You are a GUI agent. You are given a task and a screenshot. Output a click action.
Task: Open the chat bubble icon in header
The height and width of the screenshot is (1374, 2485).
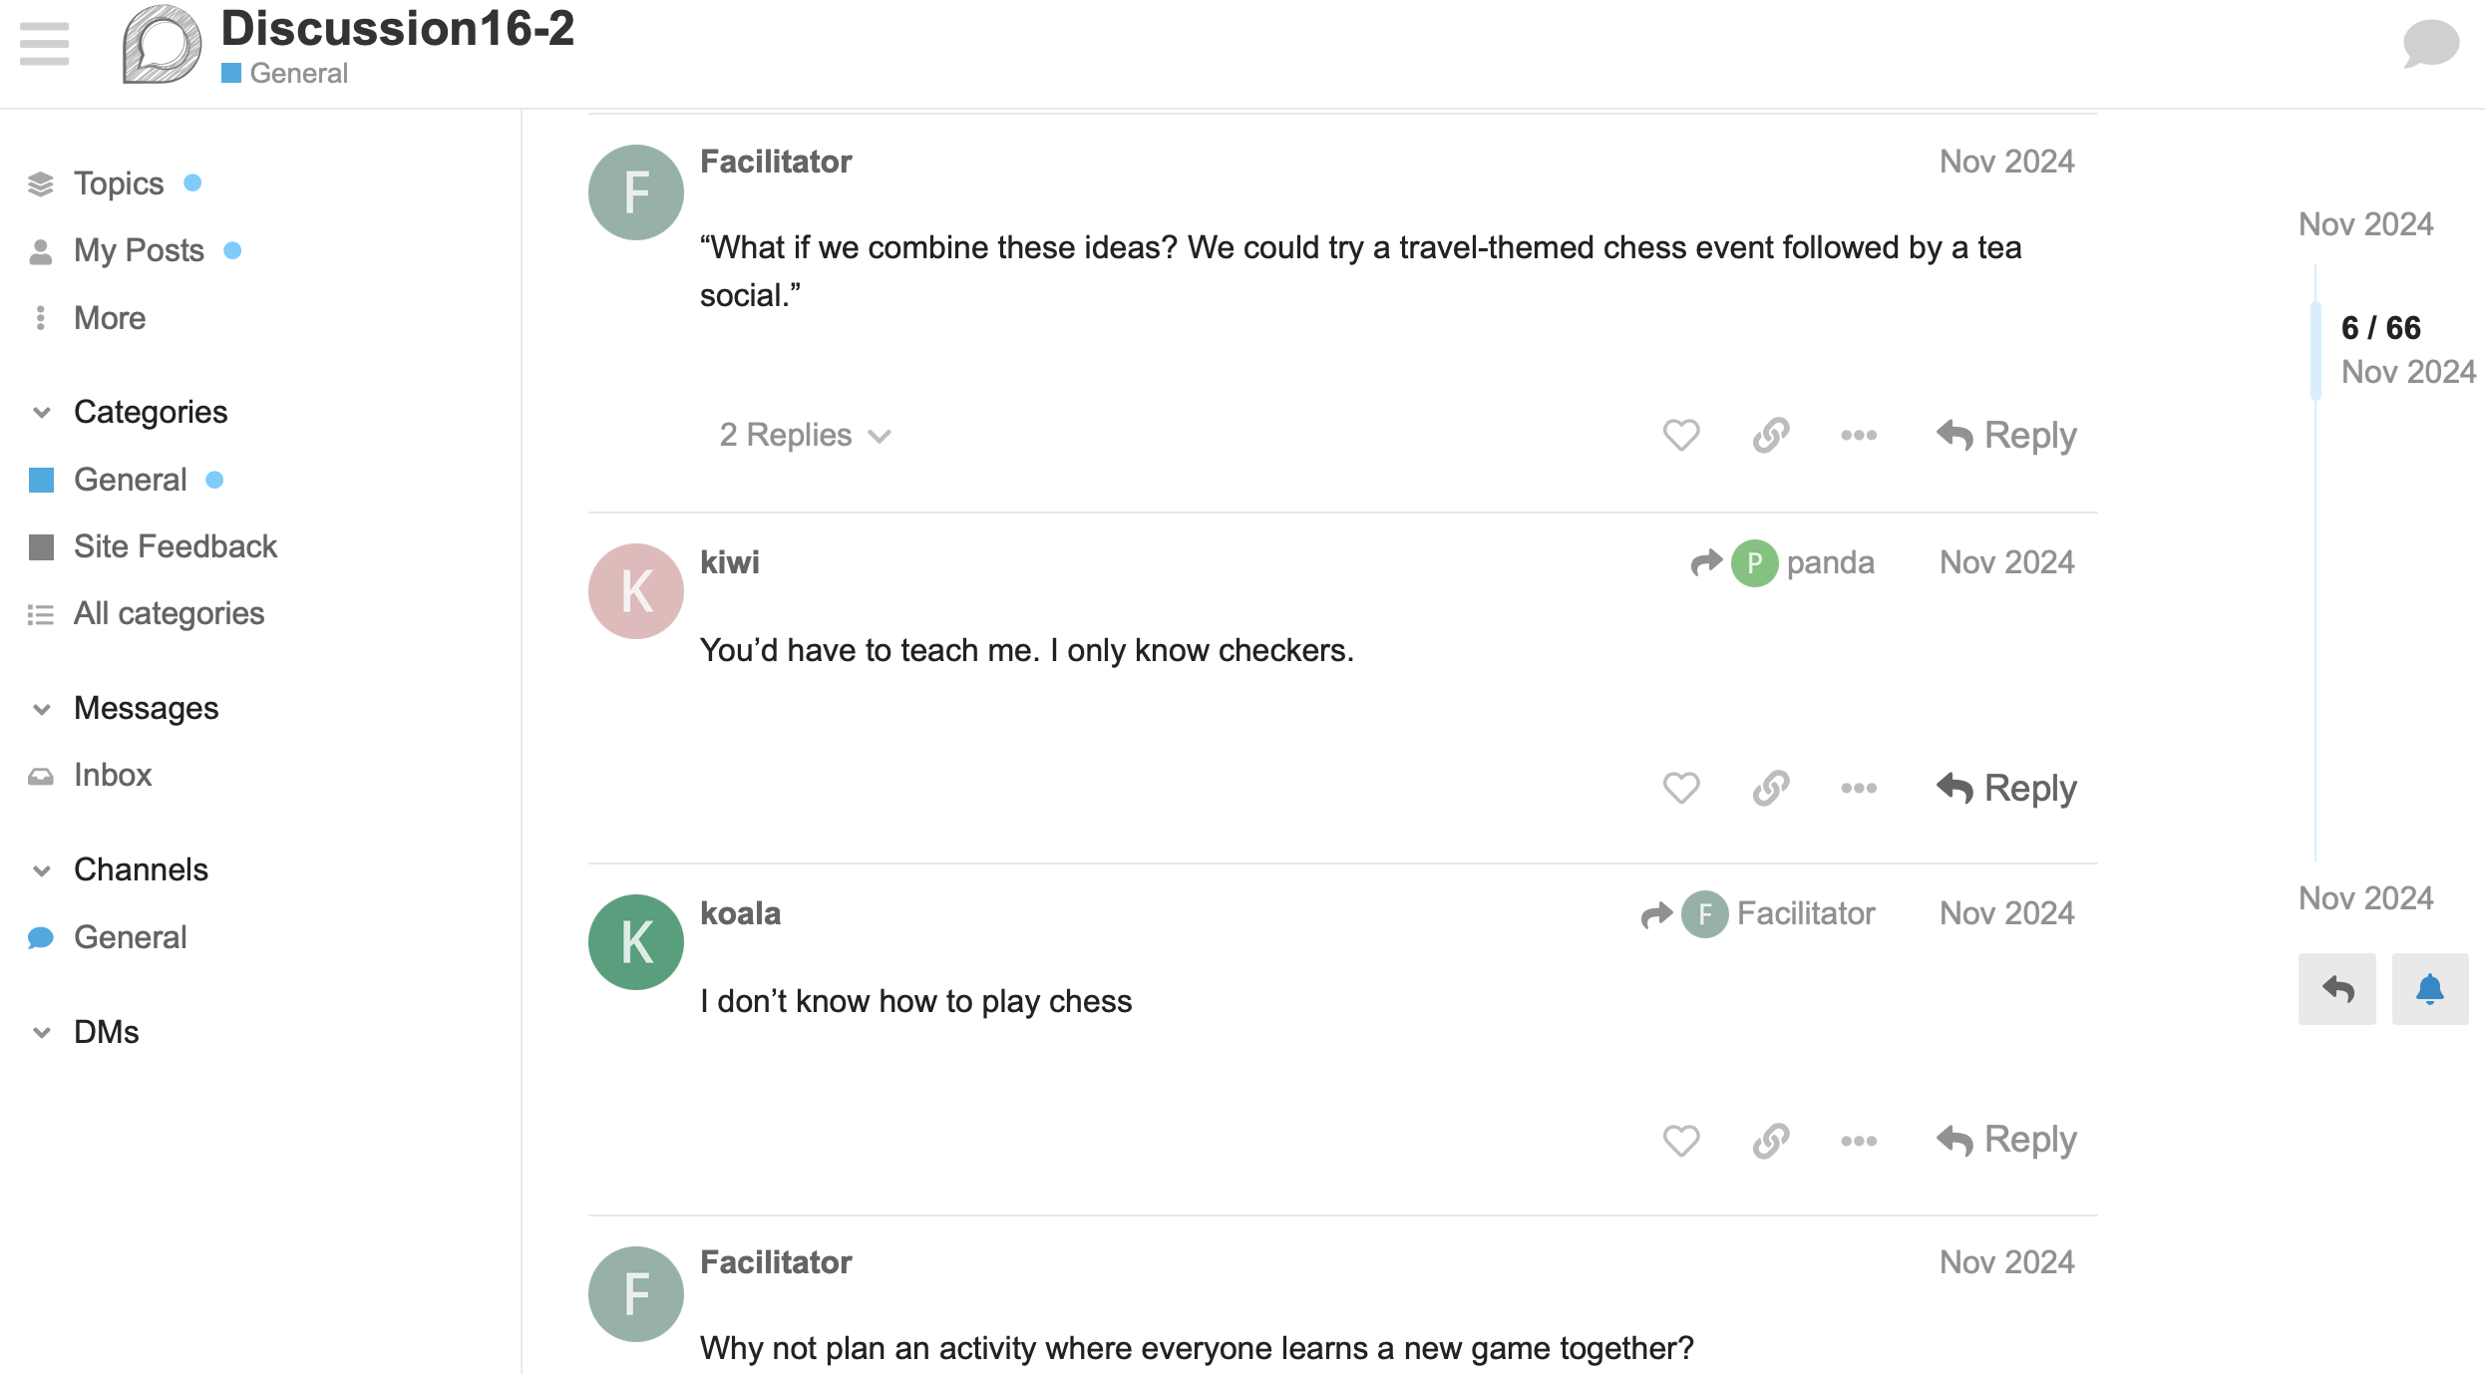2430,44
